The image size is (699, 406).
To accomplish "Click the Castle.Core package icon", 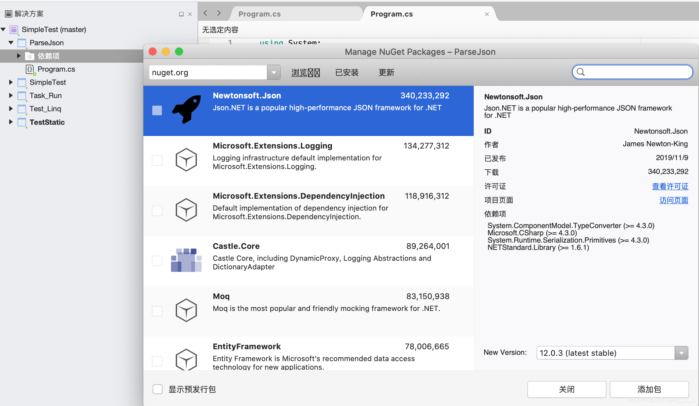I will [186, 260].
